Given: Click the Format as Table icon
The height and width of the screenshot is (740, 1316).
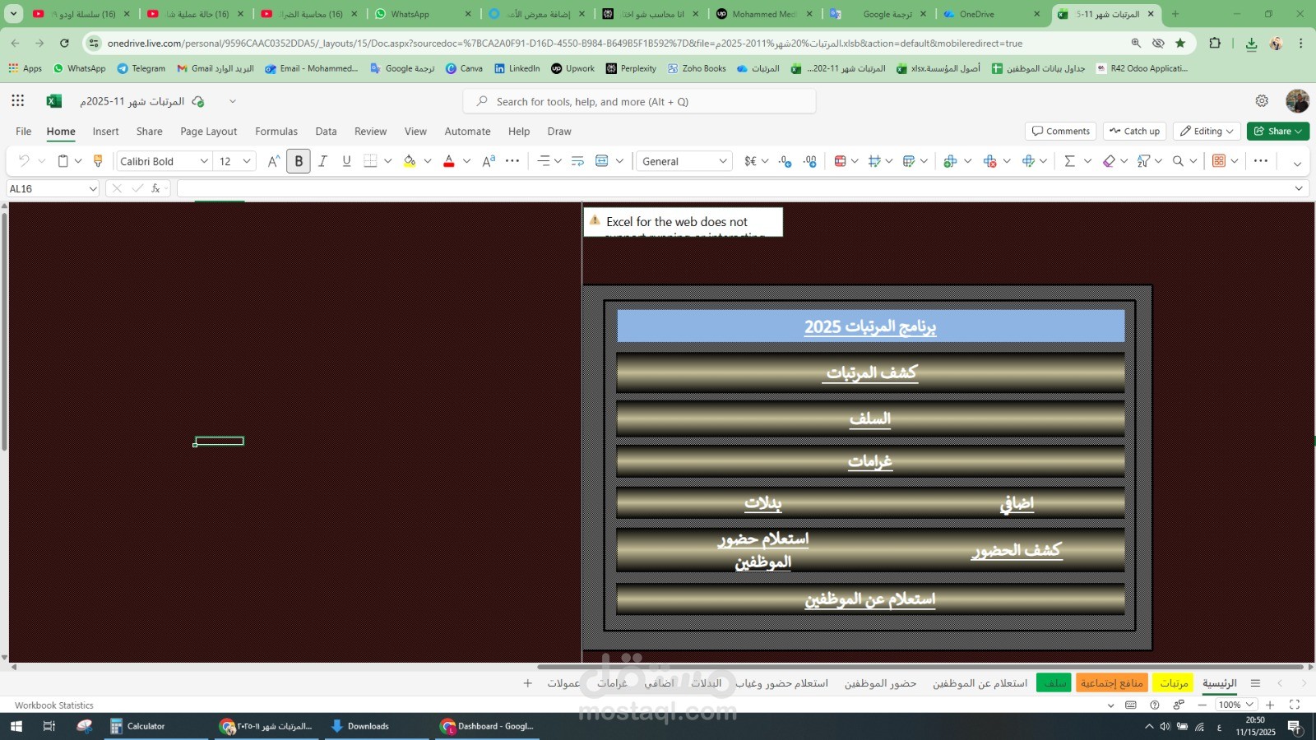Looking at the screenshot, I should (x=908, y=161).
